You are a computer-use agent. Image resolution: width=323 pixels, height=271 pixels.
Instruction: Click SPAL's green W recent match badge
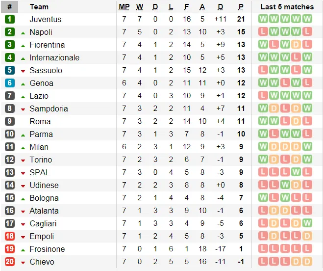click(x=297, y=172)
